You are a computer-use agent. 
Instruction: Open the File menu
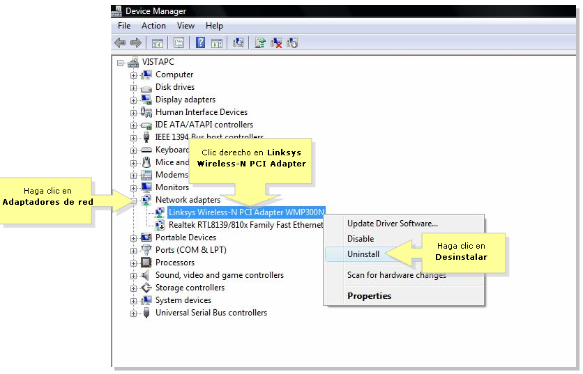coord(124,26)
